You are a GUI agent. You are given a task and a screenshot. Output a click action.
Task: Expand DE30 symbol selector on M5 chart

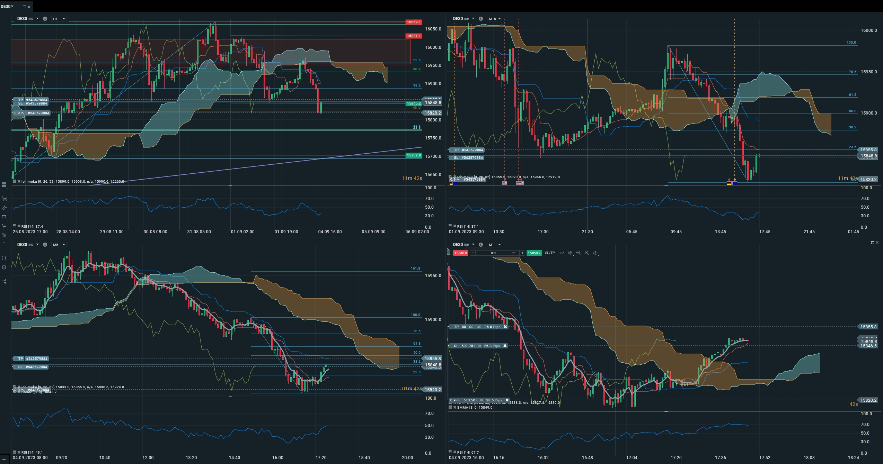pos(37,245)
